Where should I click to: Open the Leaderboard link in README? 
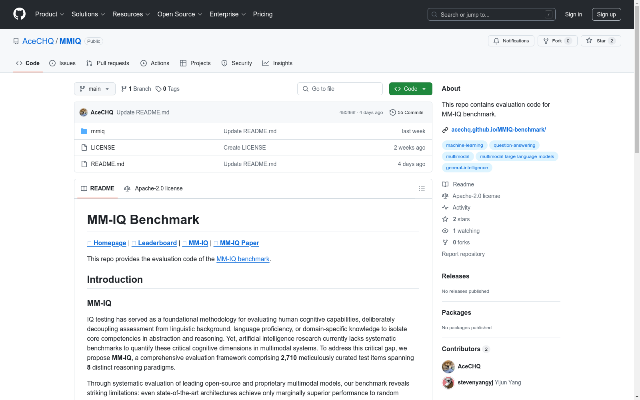pos(154,243)
